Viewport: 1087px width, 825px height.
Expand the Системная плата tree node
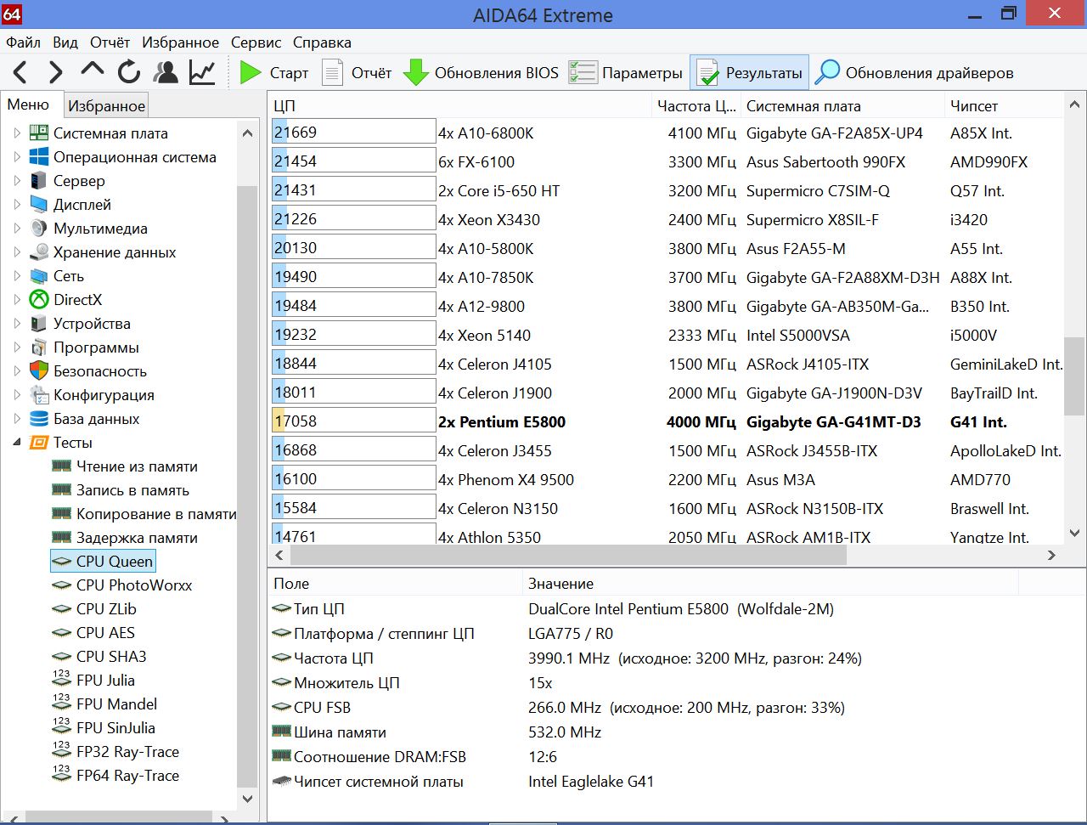point(17,133)
